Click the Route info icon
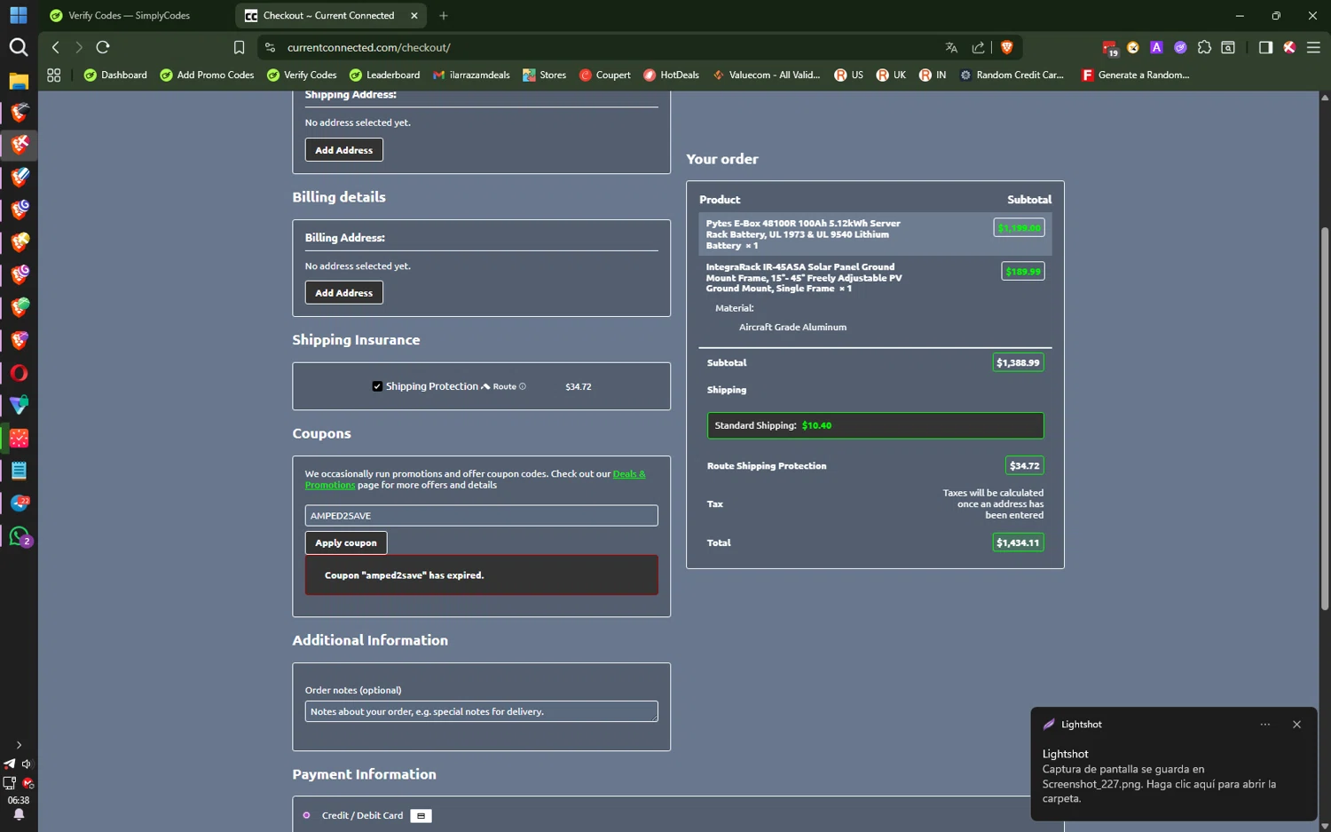 click(x=523, y=386)
